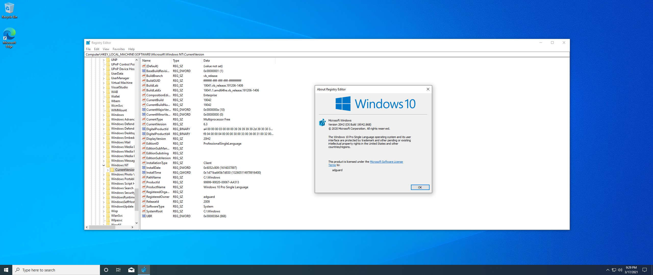Click the icon of the InstallTime value
This screenshot has height=275, width=653.
(x=144, y=173)
